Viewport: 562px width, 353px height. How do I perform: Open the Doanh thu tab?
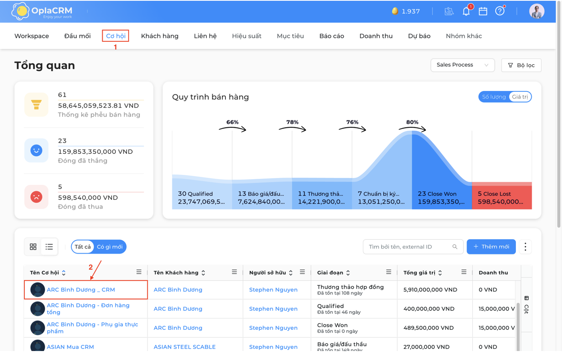click(376, 36)
